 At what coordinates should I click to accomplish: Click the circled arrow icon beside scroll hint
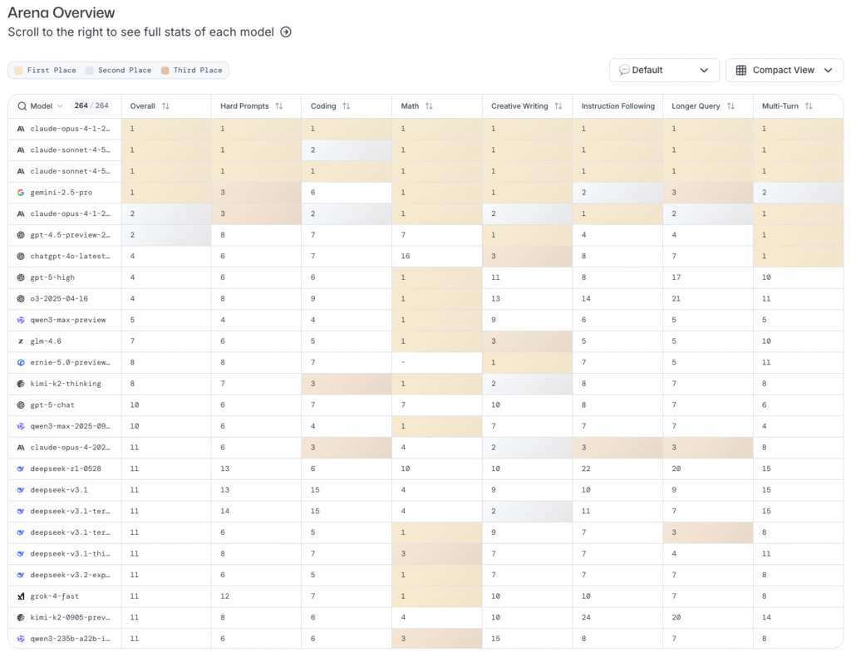[x=286, y=32]
